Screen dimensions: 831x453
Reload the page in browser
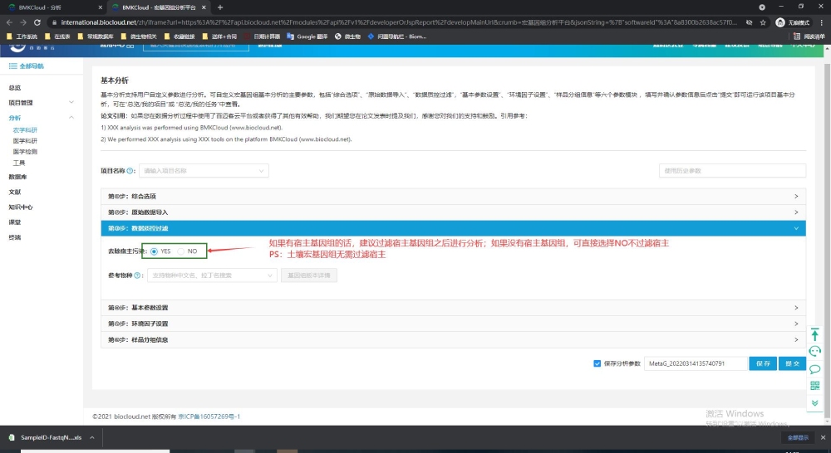(x=38, y=22)
